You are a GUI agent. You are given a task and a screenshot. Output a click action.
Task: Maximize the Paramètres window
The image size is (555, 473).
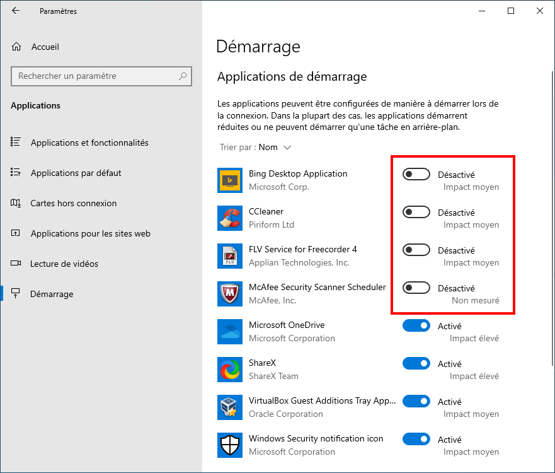511,11
